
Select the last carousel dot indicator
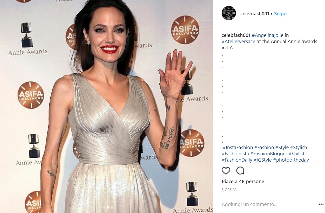[x=112, y=207]
